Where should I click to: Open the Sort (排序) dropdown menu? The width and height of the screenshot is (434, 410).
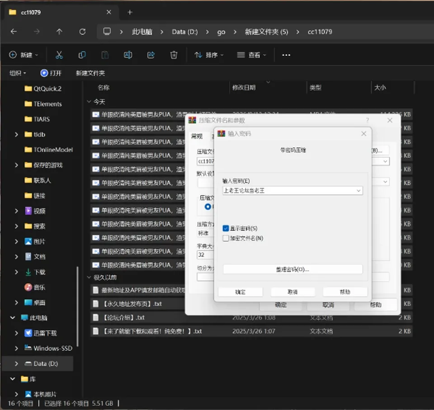[209, 55]
